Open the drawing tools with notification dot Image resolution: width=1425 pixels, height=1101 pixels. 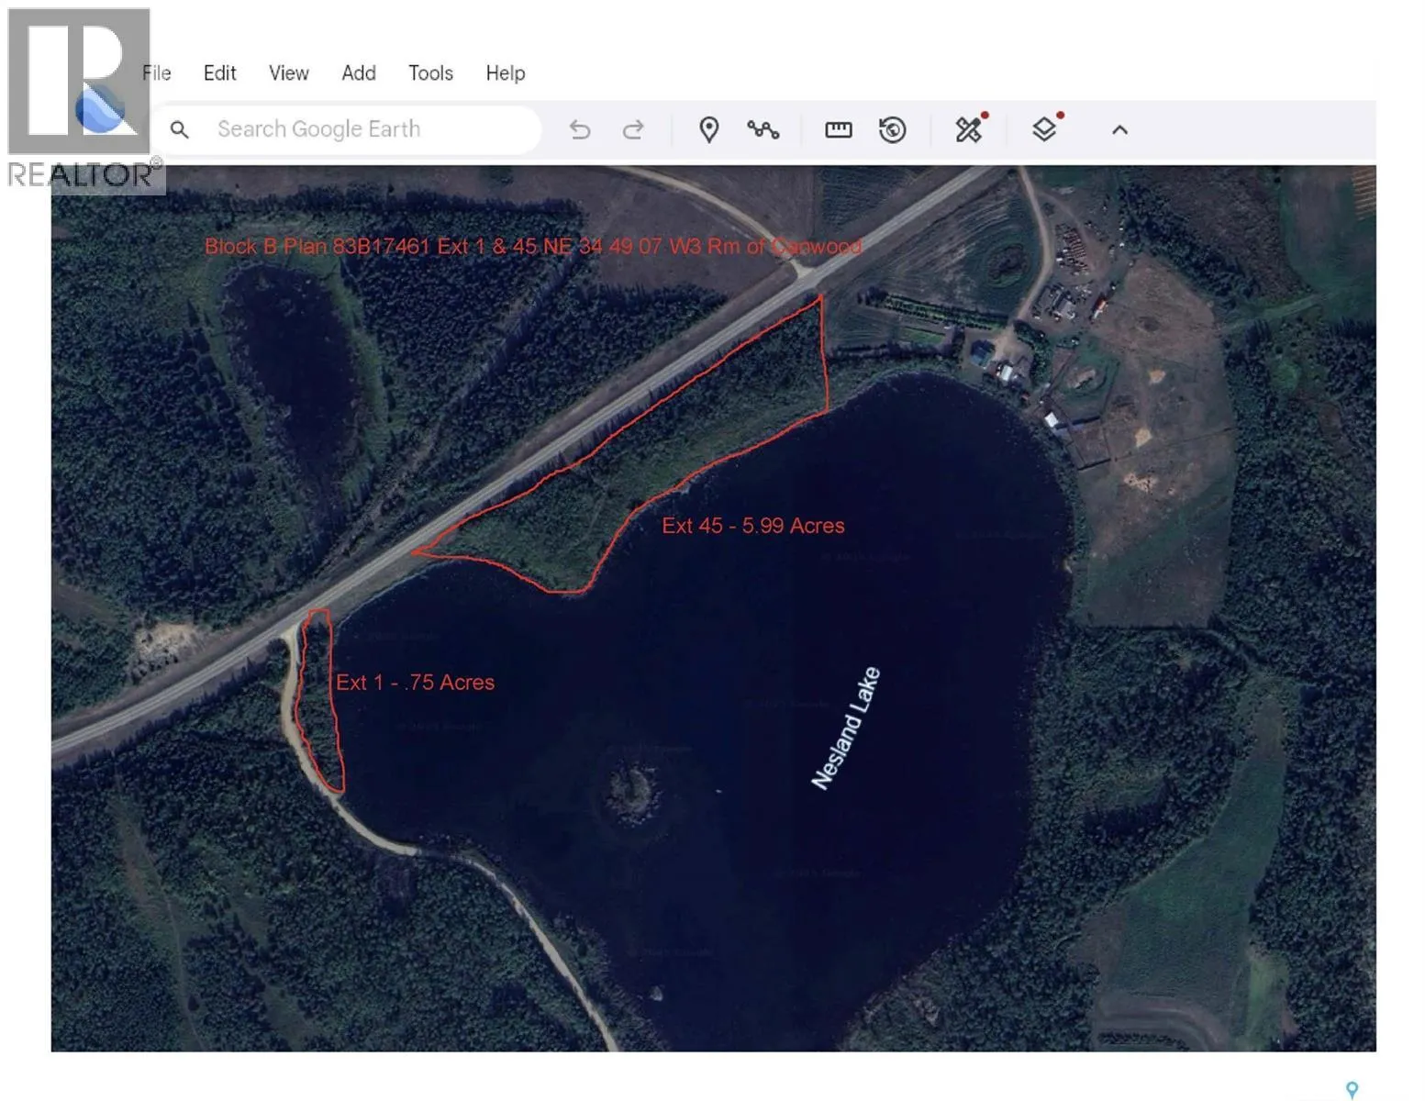coord(968,129)
